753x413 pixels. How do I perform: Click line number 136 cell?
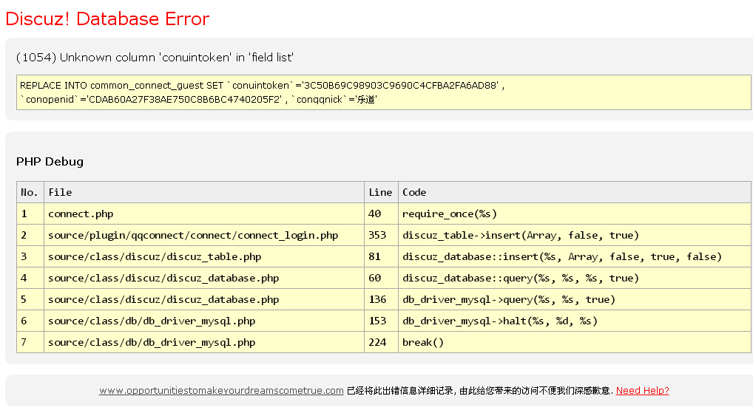point(381,300)
